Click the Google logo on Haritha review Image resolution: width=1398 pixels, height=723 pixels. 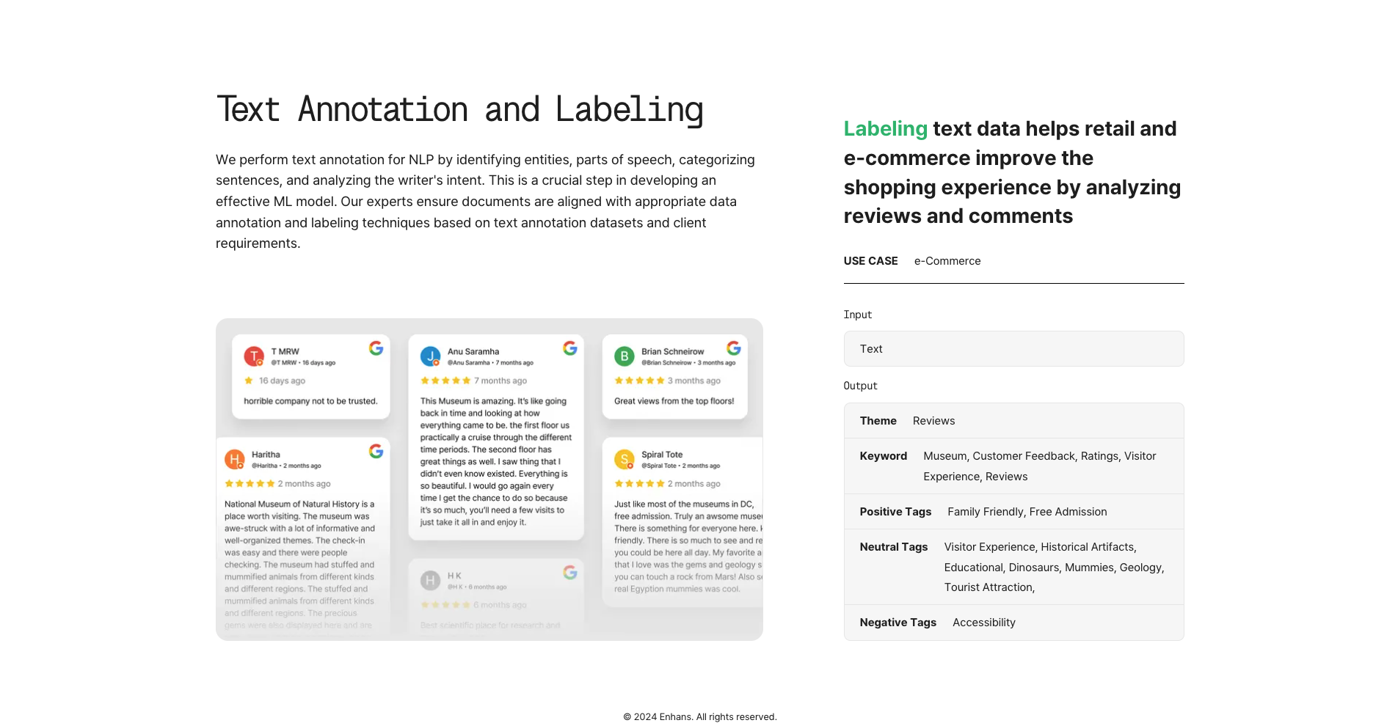pos(376,451)
